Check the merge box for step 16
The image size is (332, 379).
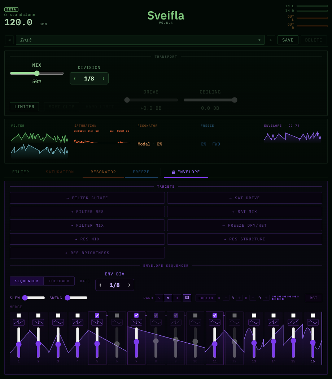point(313,315)
